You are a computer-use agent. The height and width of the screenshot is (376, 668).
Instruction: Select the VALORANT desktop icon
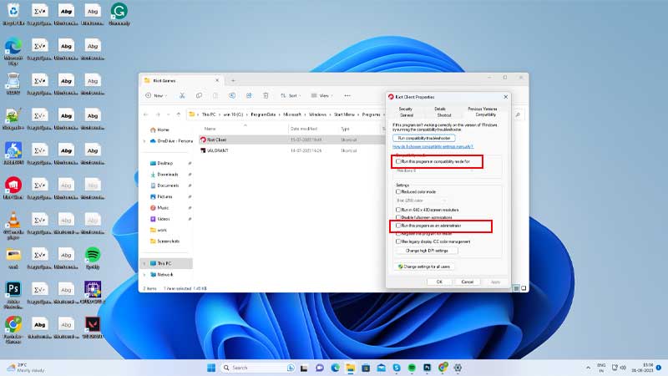(93, 328)
